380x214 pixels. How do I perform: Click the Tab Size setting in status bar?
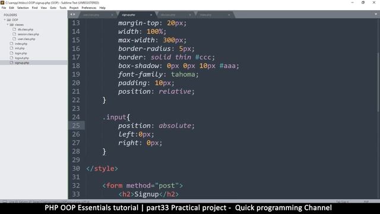point(342,202)
